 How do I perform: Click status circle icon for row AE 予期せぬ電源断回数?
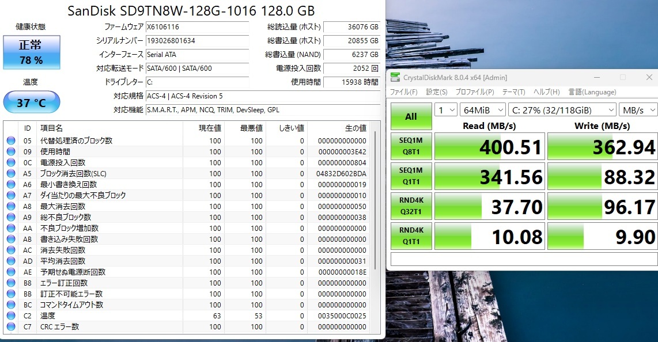11,272
